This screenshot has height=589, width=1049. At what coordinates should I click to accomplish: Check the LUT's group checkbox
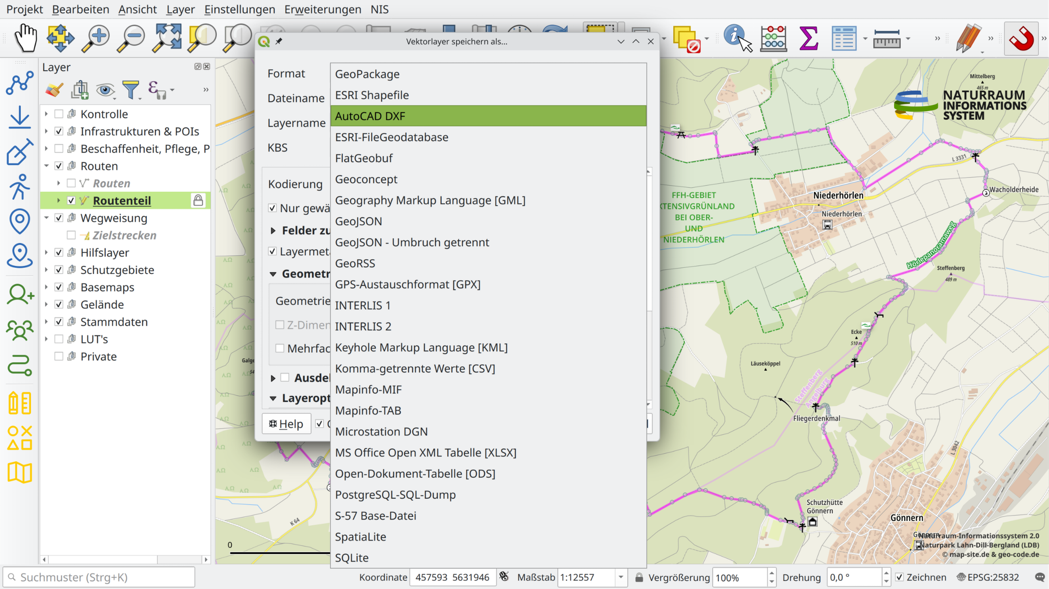pyautogui.click(x=59, y=339)
